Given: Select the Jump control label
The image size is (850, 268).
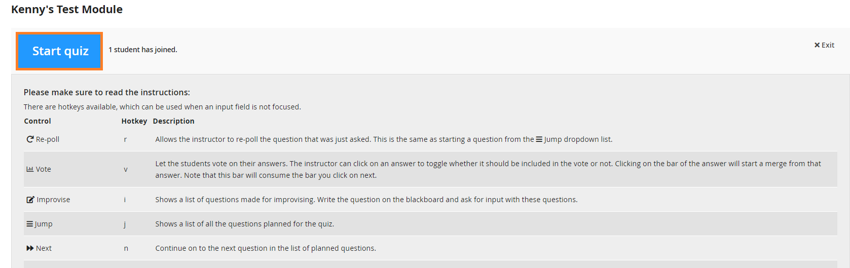Looking at the screenshot, I should pyautogui.click(x=44, y=224).
